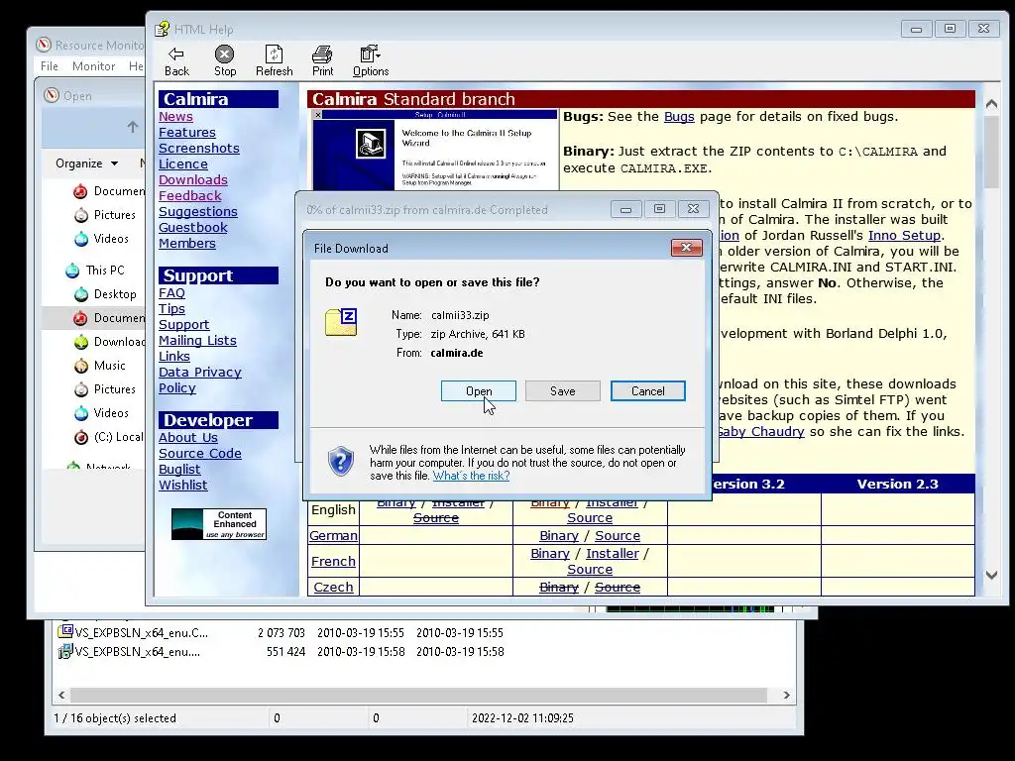Open the Members link
The height and width of the screenshot is (761, 1015).
[x=187, y=244]
